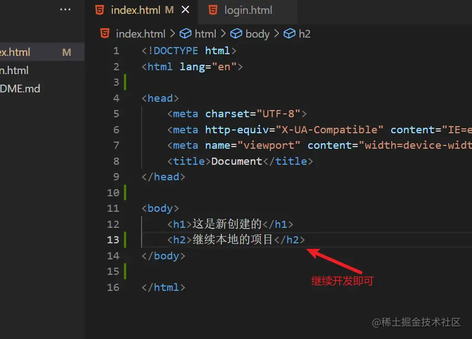Click the closing html tag on line 16
This screenshot has height=339, width=472.
point(163,287)
